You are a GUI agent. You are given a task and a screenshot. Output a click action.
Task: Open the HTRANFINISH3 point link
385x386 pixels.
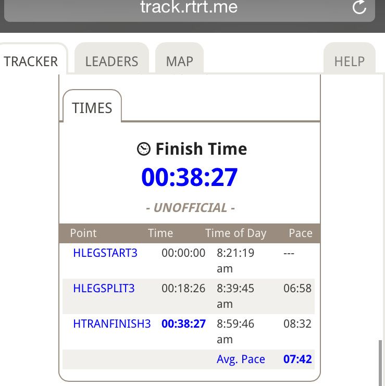point(112,323)
